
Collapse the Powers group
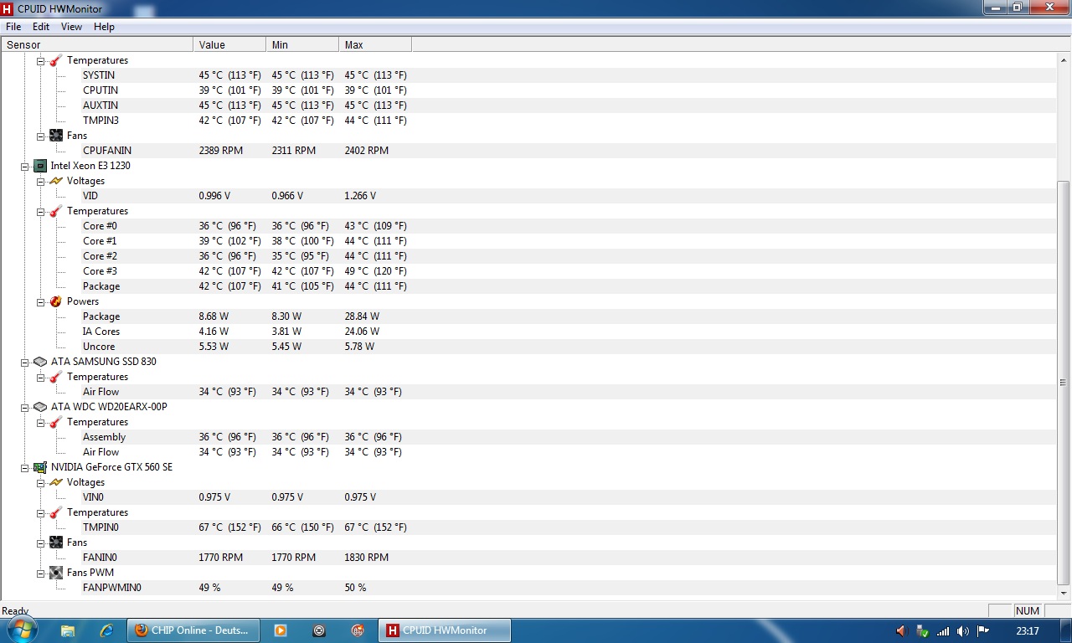40,301
